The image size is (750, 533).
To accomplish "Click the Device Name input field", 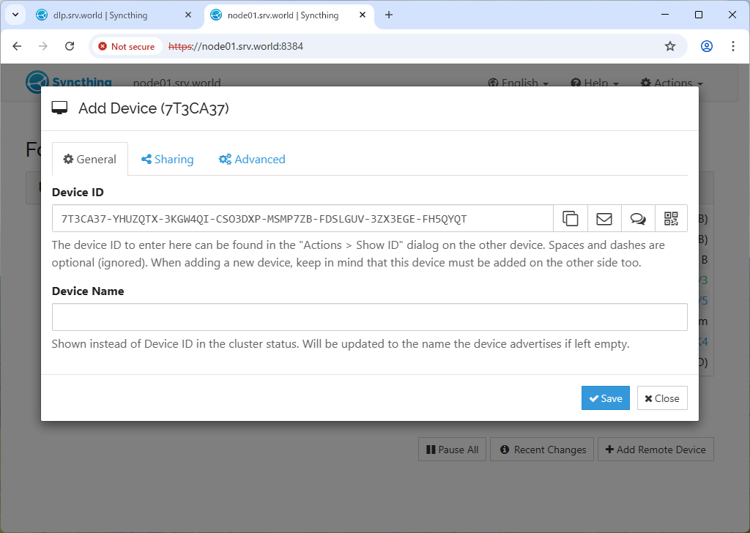I will tap(369, 317).
